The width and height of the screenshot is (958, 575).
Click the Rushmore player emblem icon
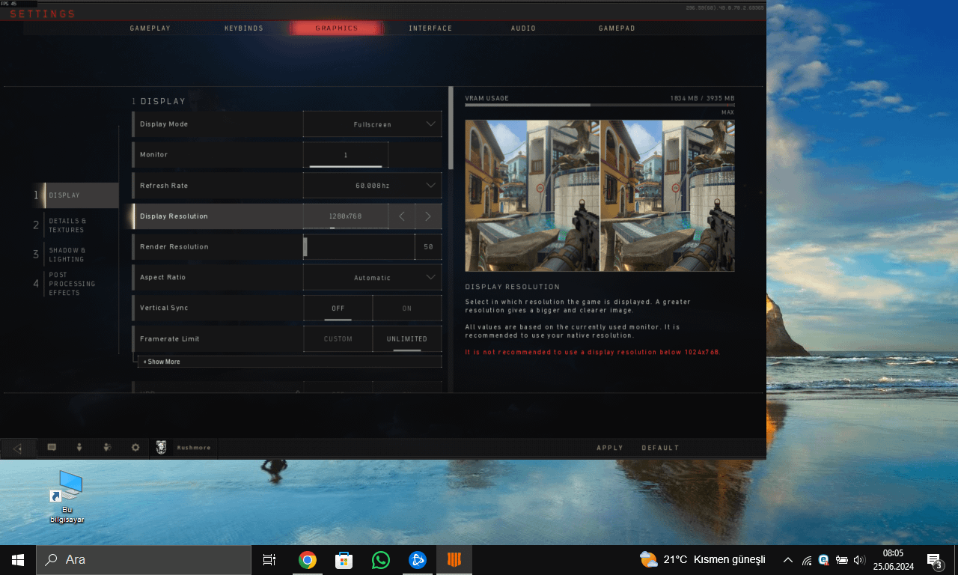[x=161, y=447]
